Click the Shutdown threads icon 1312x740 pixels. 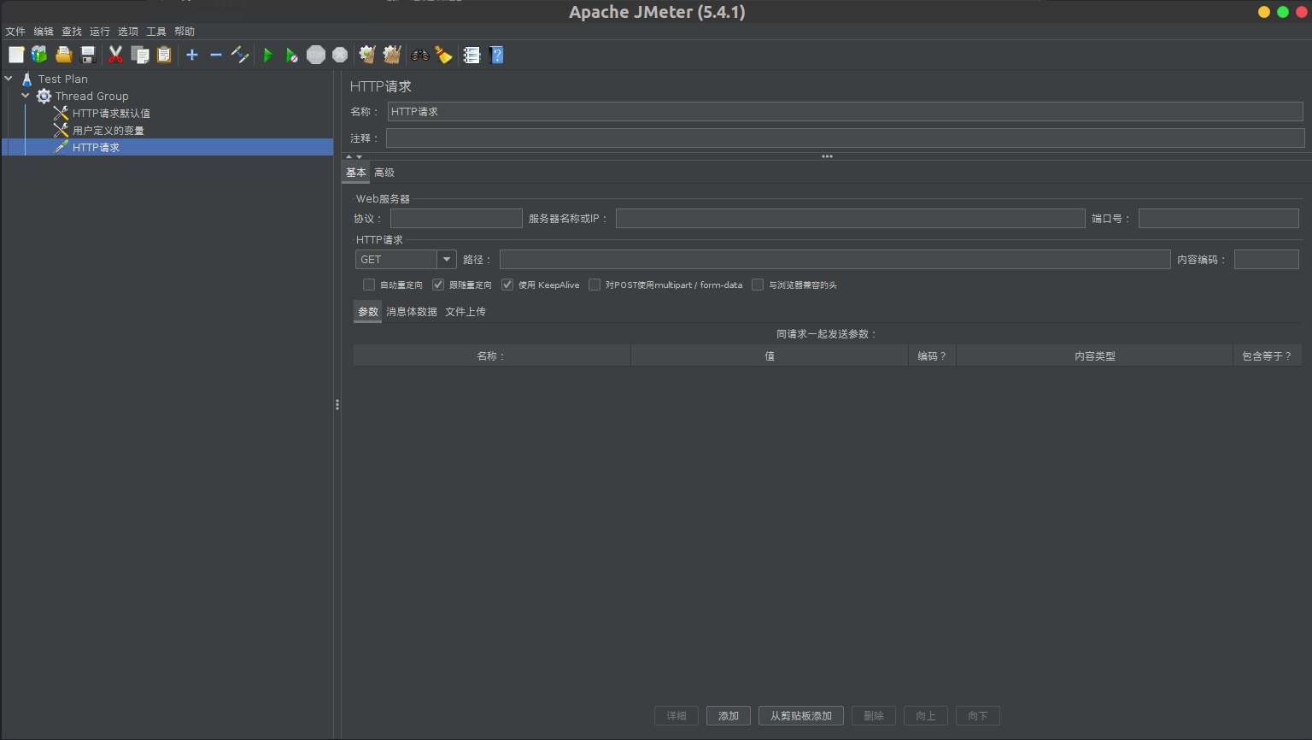coord(340,55)
